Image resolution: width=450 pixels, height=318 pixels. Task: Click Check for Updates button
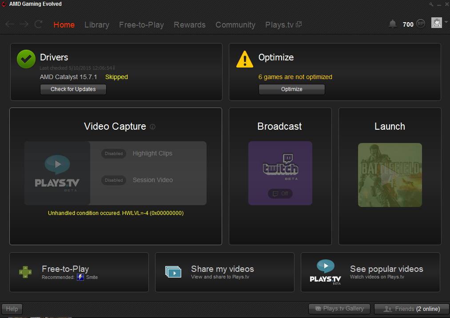tap(73, 89)
